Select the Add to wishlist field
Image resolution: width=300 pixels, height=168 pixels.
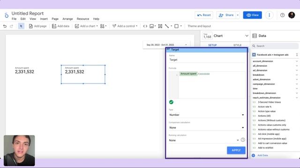[266, 148]
